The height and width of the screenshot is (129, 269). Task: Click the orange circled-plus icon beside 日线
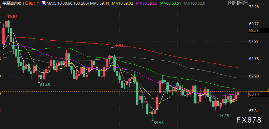pos(38,4)
